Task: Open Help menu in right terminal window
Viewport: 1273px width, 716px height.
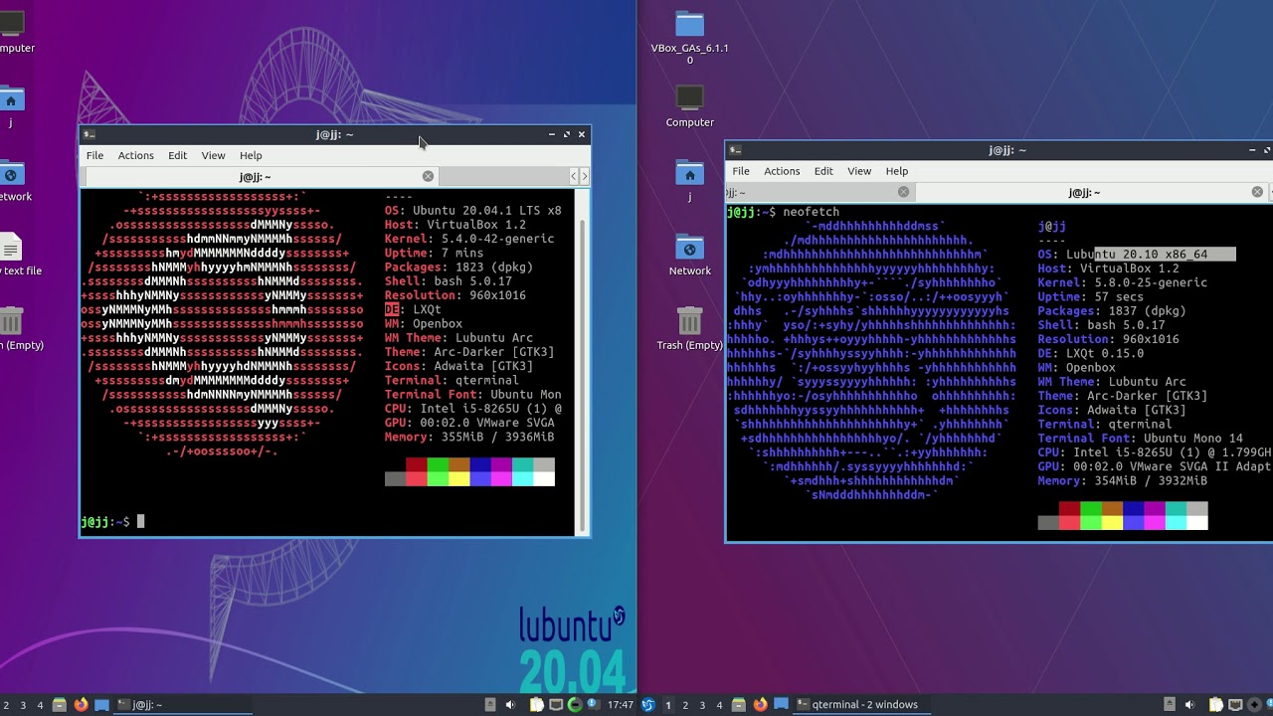Action: coord(897,171)
